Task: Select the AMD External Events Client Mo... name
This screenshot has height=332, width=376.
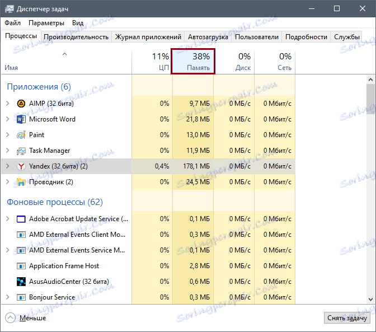Action: (x=77, y=235)
